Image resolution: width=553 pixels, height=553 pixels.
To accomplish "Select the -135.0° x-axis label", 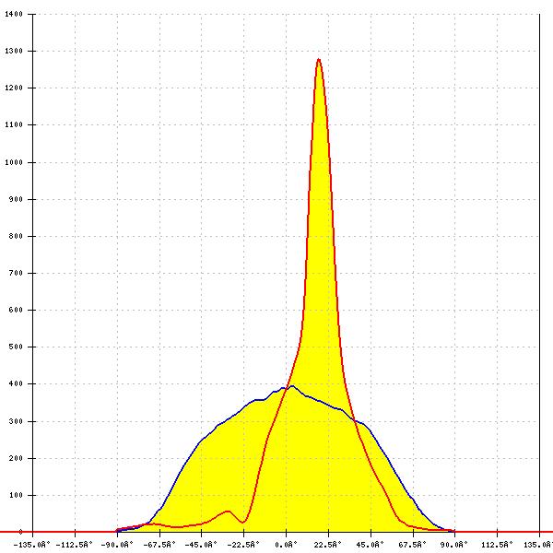I will pyautogui.click(x=32, y=544).
